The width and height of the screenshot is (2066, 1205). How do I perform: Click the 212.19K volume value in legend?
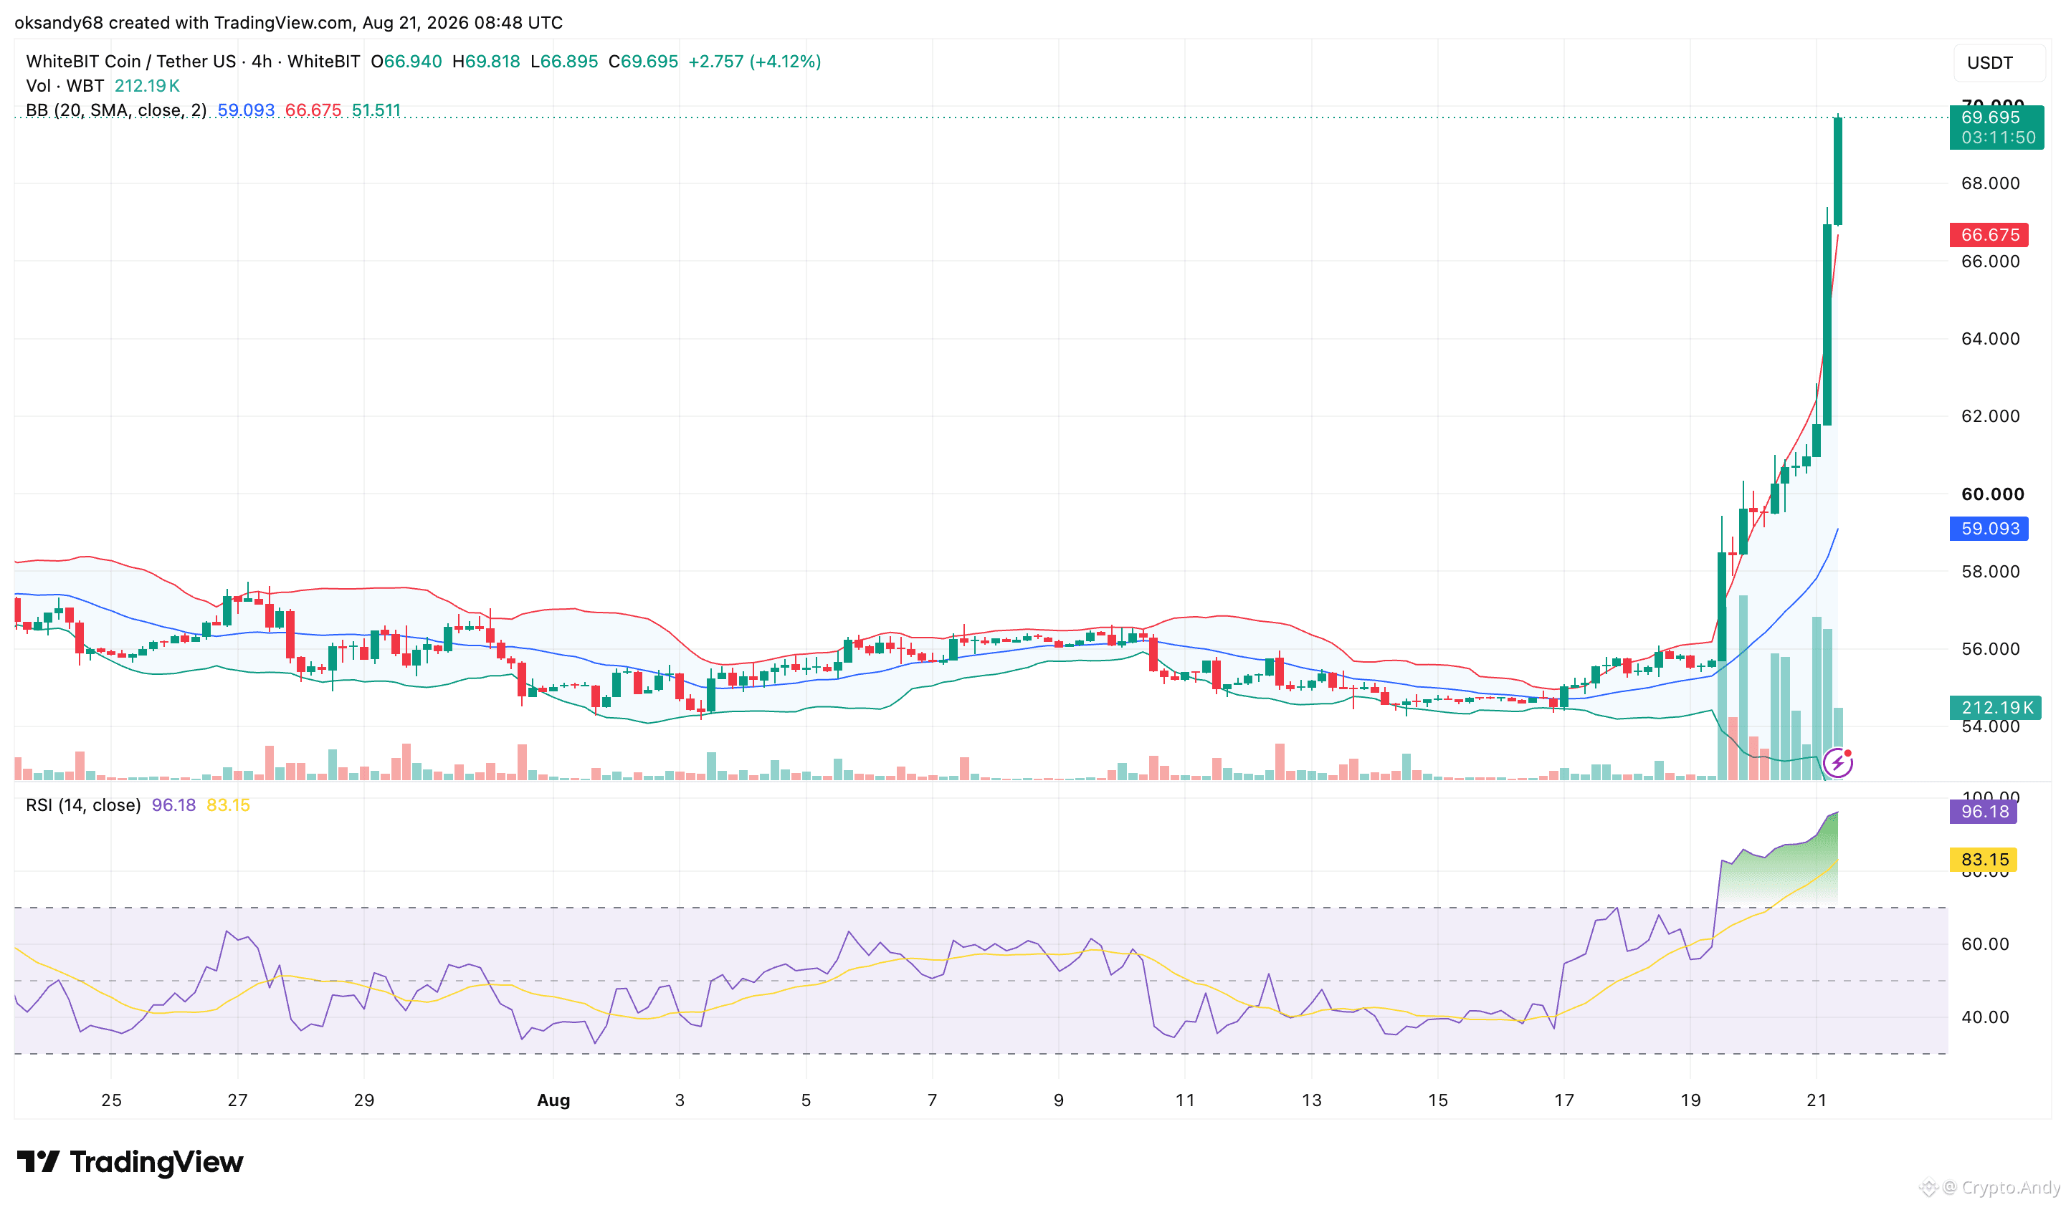[x=147, y=86]
